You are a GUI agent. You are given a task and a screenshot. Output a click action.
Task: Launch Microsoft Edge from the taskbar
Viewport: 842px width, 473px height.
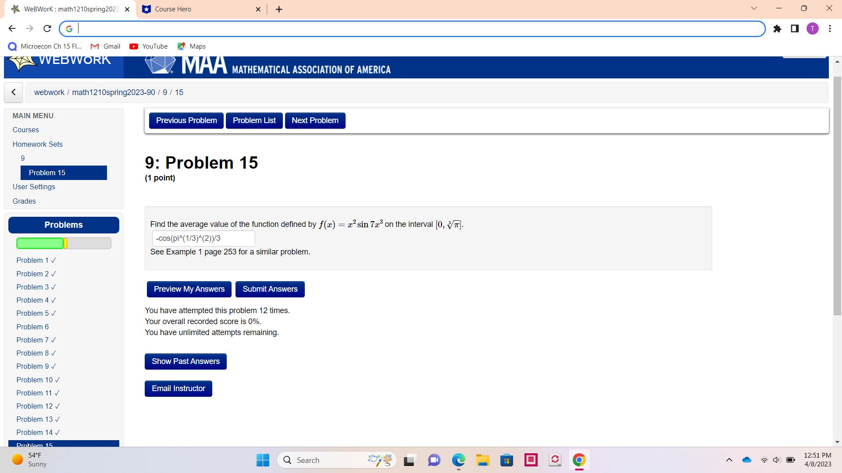458,460
